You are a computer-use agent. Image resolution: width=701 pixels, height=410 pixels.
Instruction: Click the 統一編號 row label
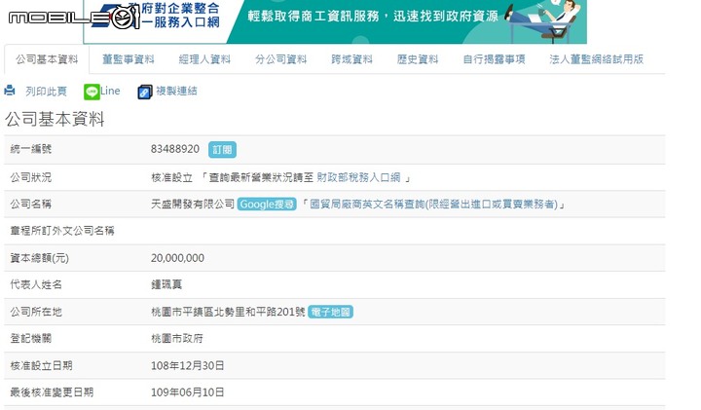[x=31, y=149]
